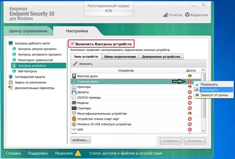The image size is (235, 159).
Task: Select the Multifunction devices icon
Action: pos(74,113)
